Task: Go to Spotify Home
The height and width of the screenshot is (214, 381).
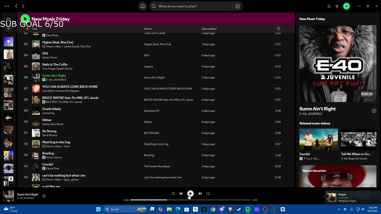Action: point(143,6)
